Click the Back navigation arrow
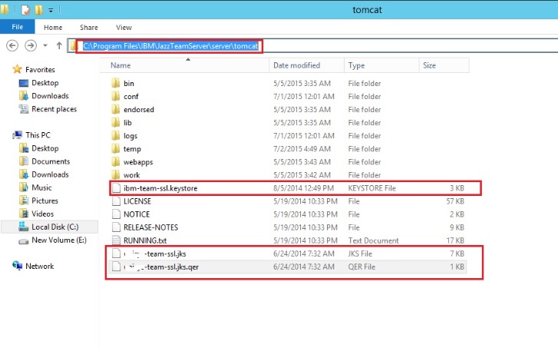The image size is (558, 348). [x=12, y=46]
